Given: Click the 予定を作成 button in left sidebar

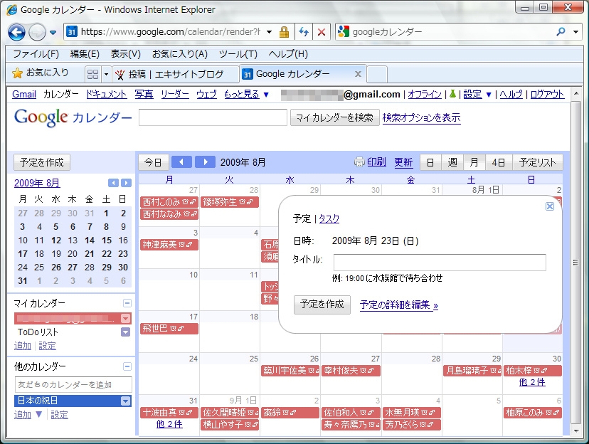Looking at the screenshot, I should [42, 162].
